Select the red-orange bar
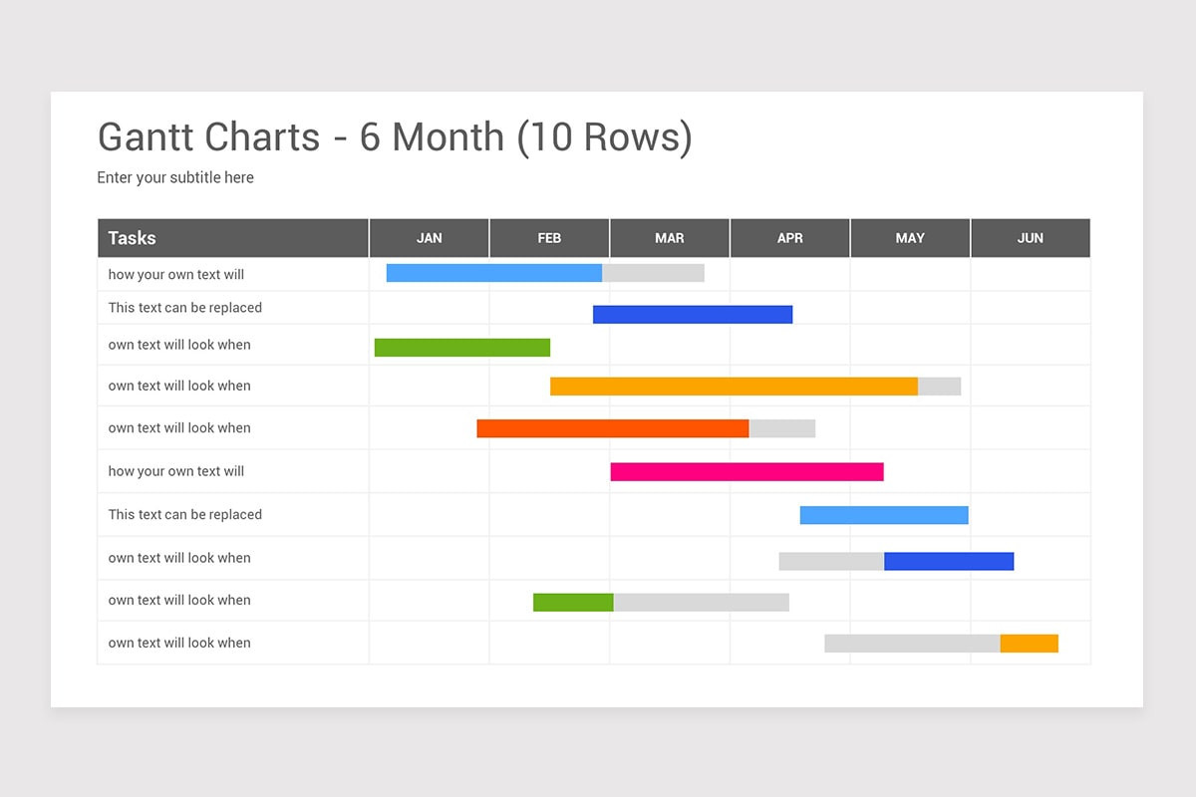 [x=613, y=428]
